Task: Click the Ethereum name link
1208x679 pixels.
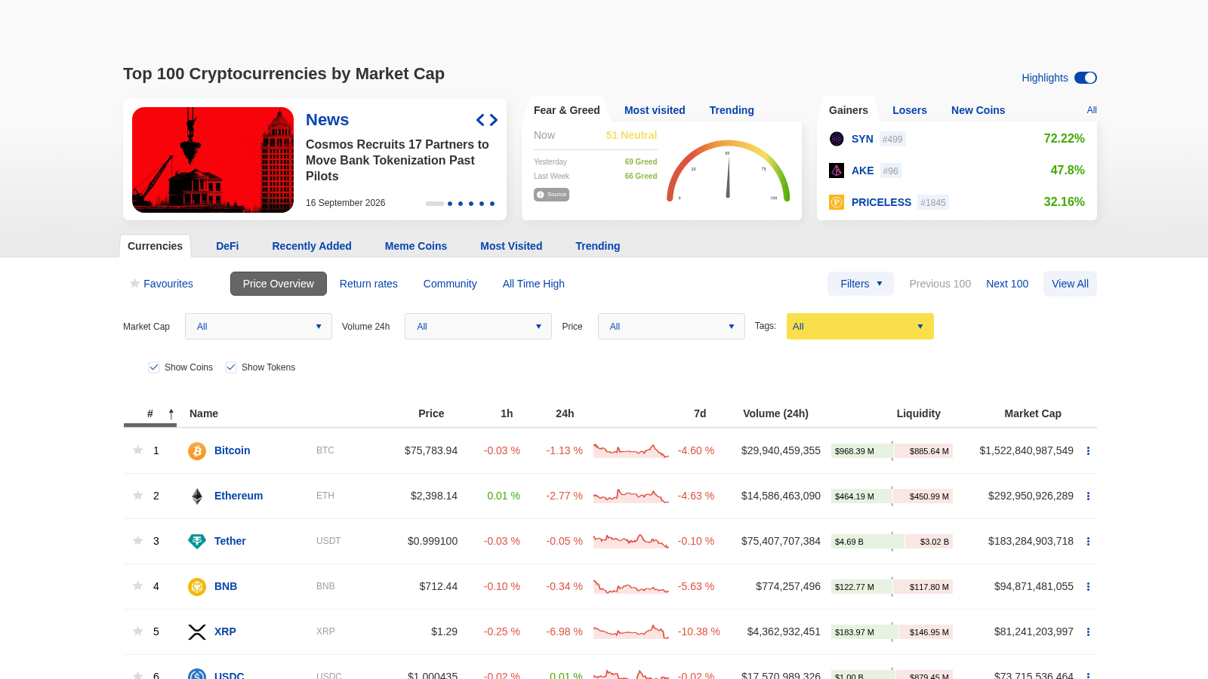Action: coord(239,496)
